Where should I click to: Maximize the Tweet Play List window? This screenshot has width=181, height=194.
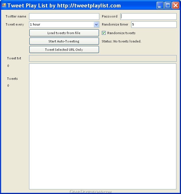(x=168, y=5)
